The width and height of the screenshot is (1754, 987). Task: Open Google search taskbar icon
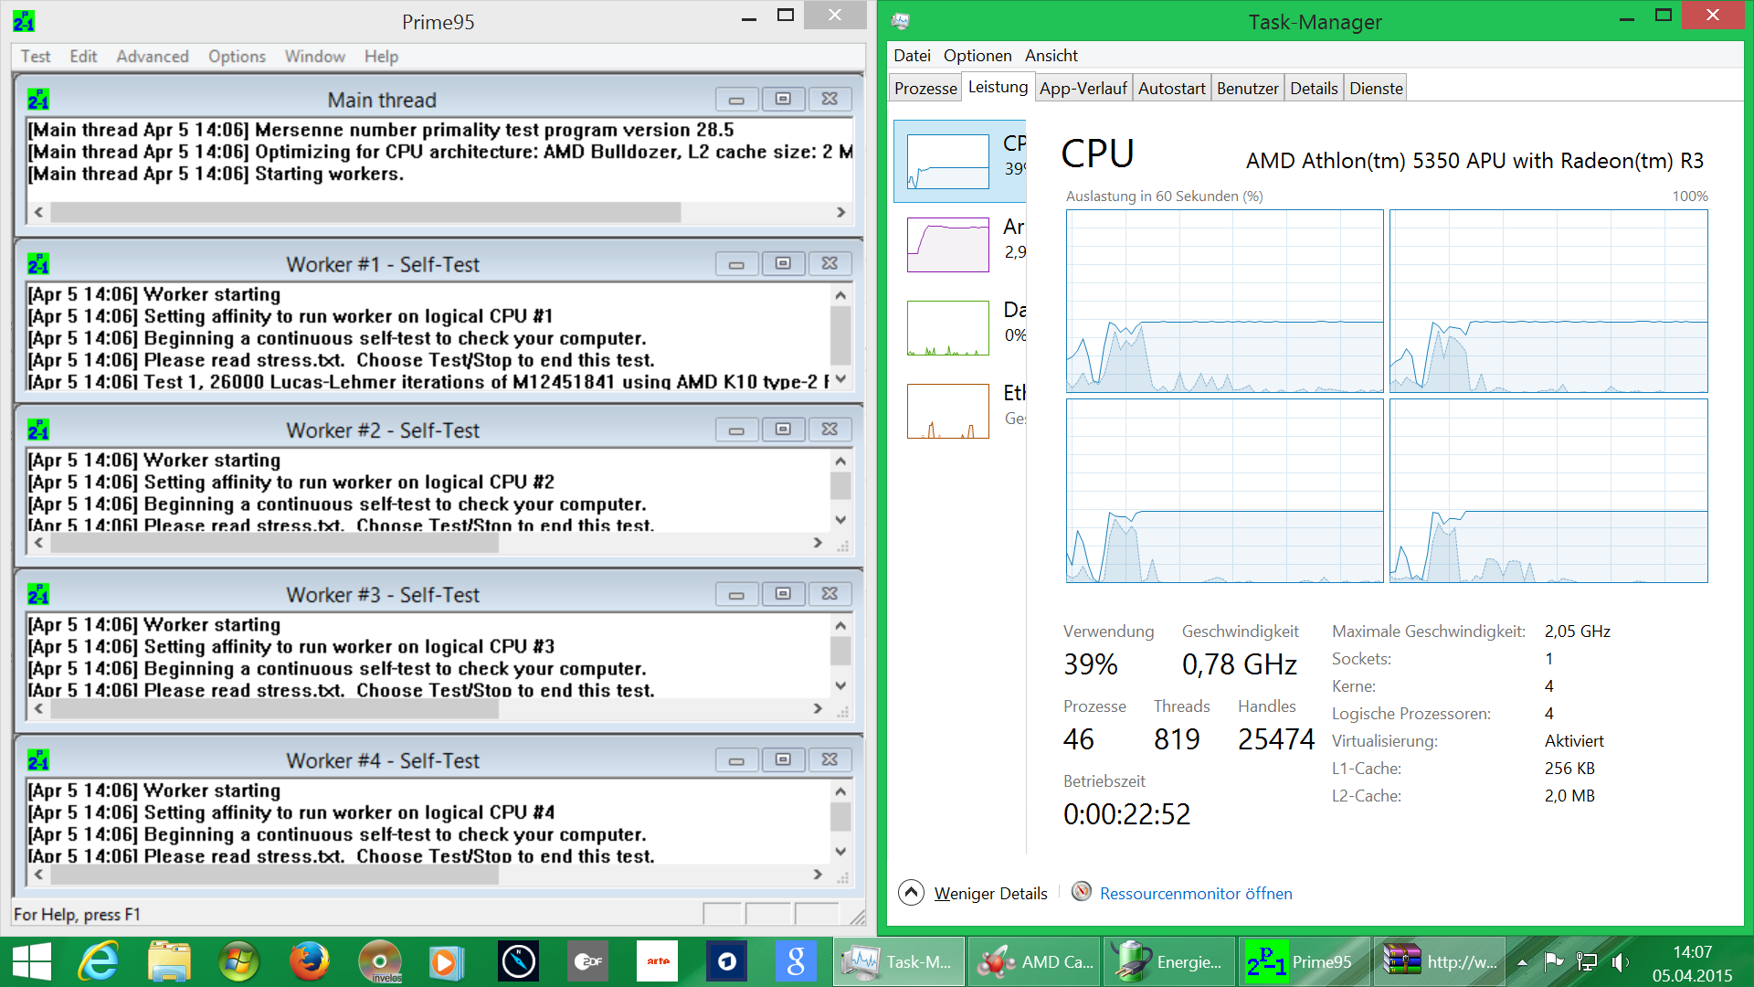(796, 962)
